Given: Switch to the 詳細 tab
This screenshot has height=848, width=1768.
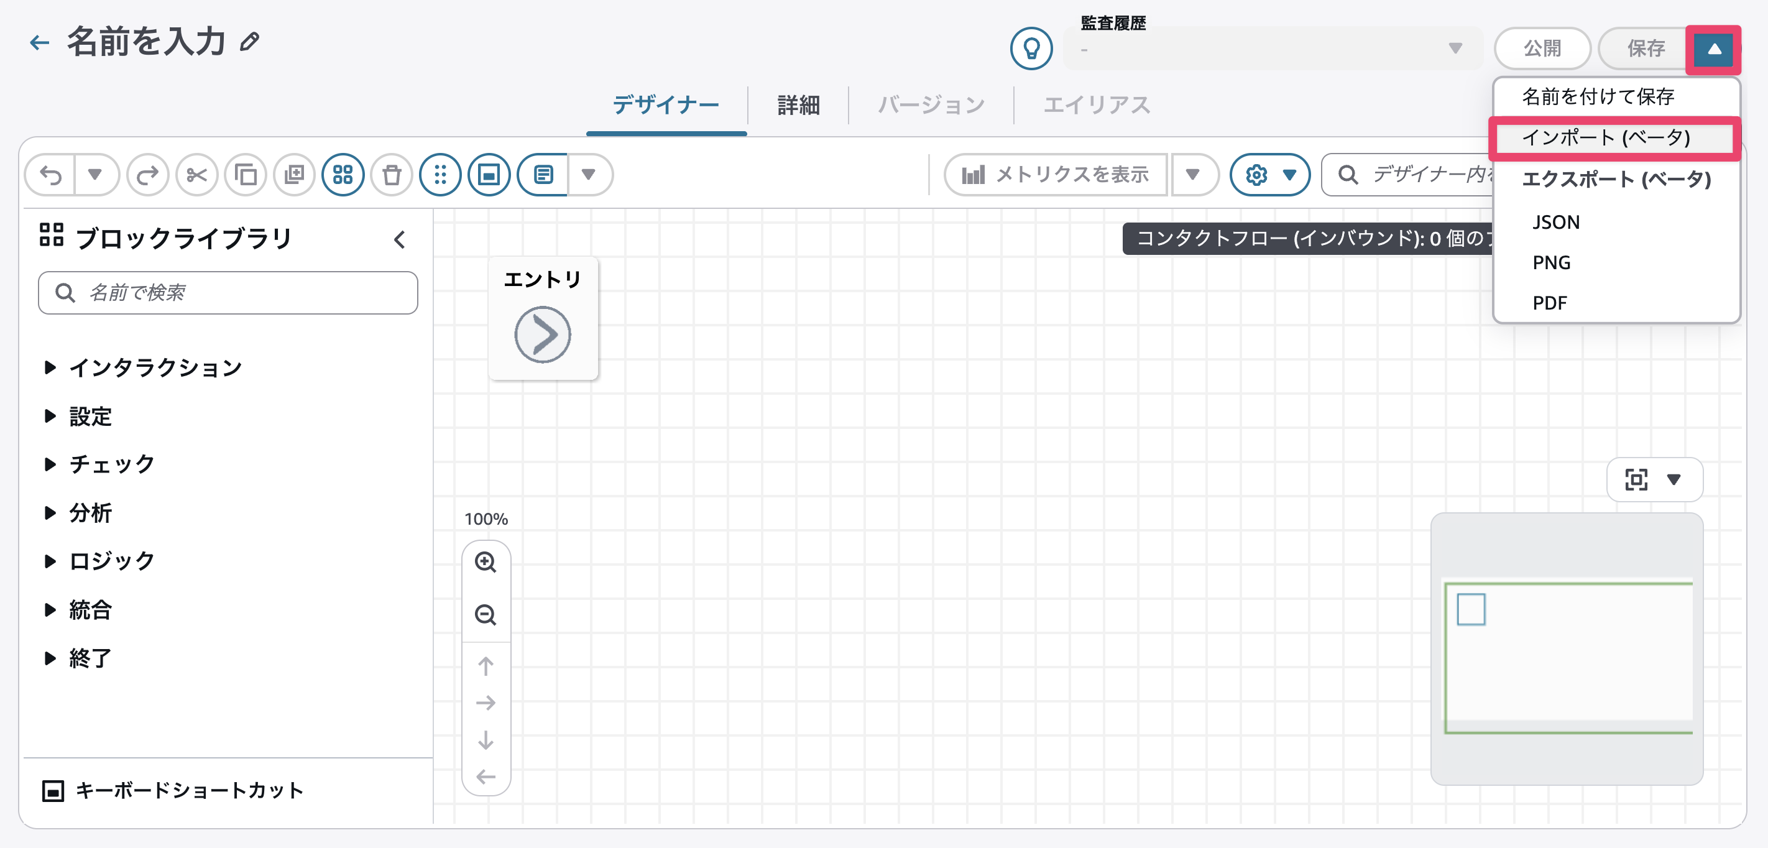Looking at the screenshot, I should tap(798, 105).
